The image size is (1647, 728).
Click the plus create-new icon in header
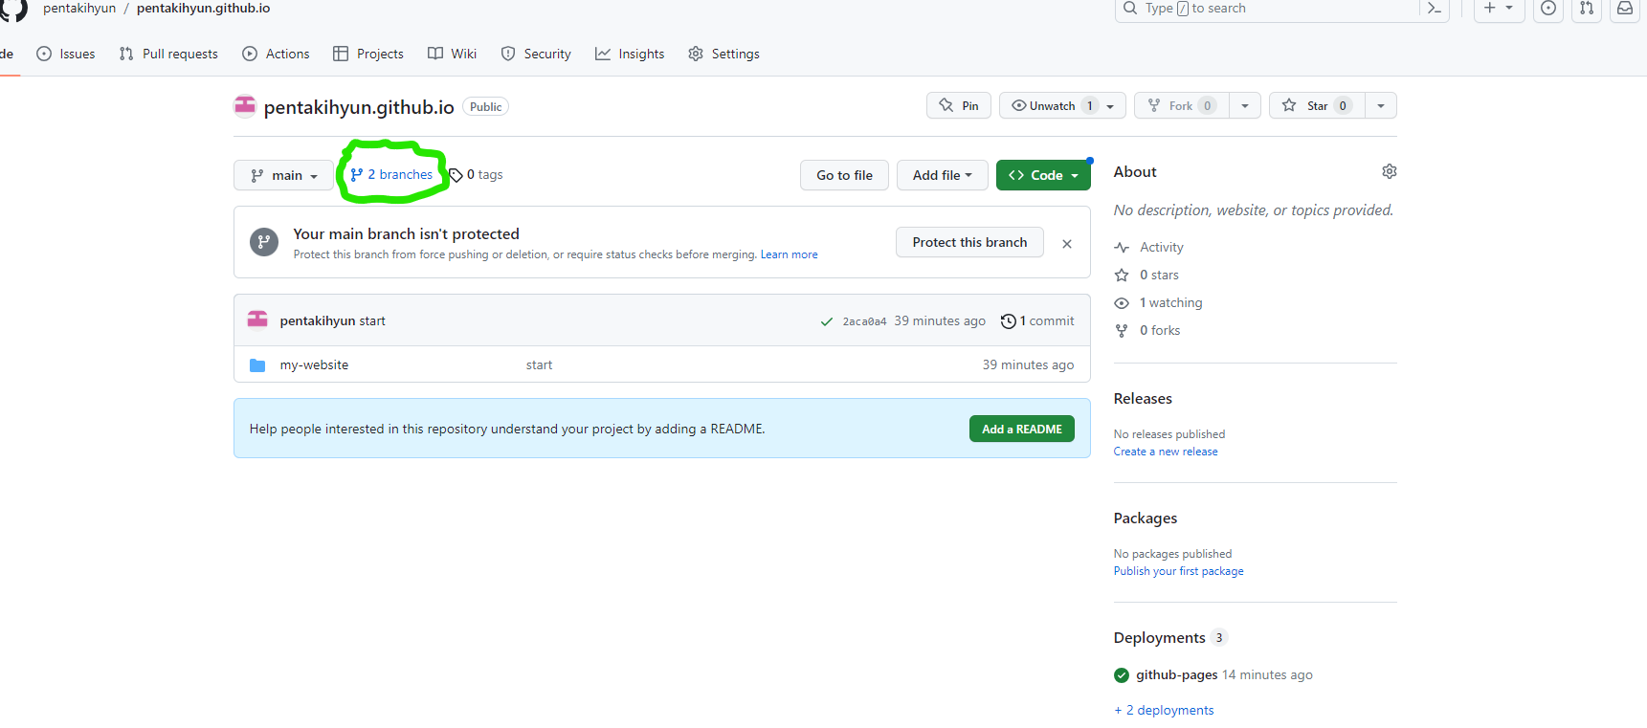[x=1489, y=8]
